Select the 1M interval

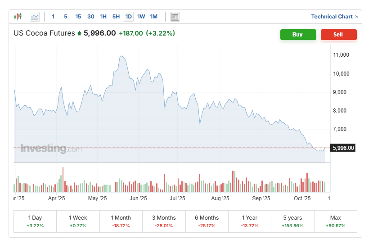(x=154, y=17)
